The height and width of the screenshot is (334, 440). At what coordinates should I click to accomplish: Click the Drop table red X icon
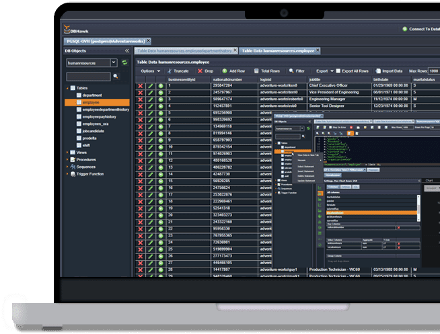(200, 71)
